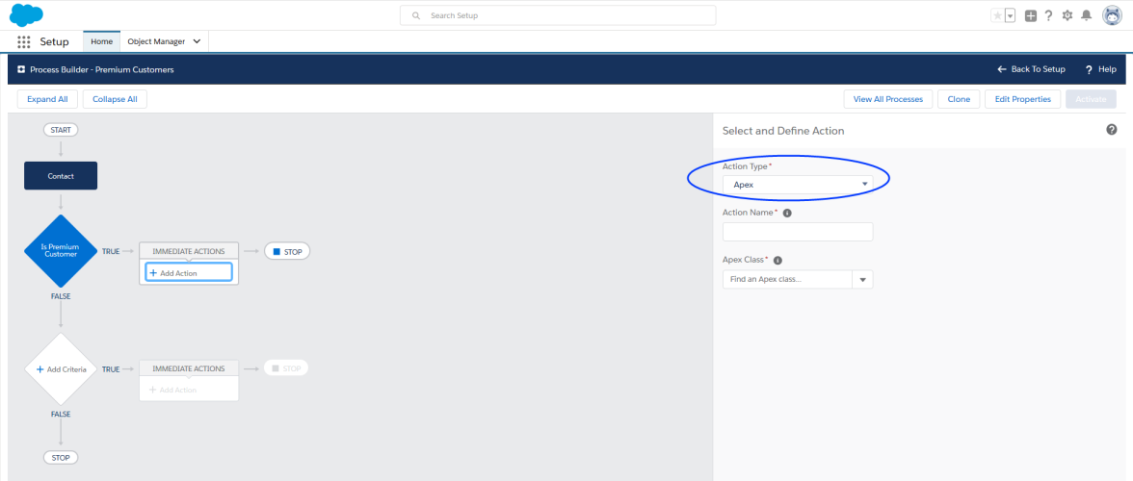Expand the Apex Class dropdown arrow
1133x481 pixels.
(863, 279)
